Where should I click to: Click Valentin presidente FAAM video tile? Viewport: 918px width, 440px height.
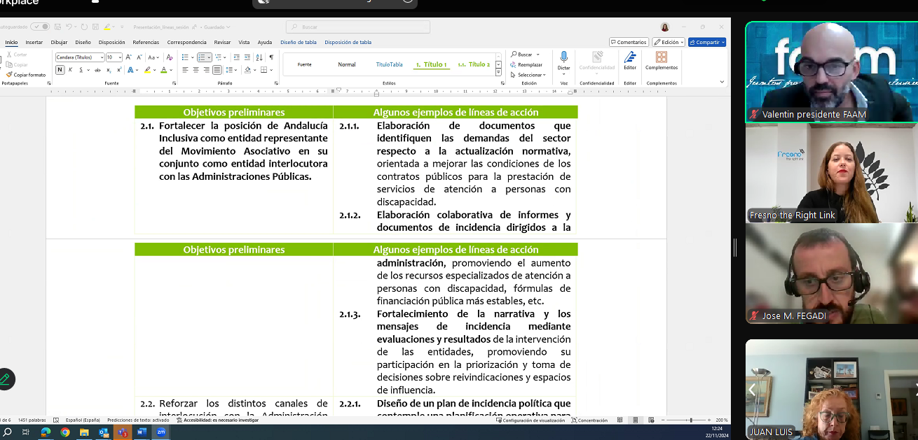click(831, 71)
